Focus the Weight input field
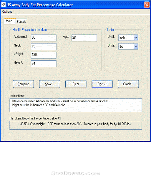Screen dimensions: 151x176 click(x=44, y=55)
